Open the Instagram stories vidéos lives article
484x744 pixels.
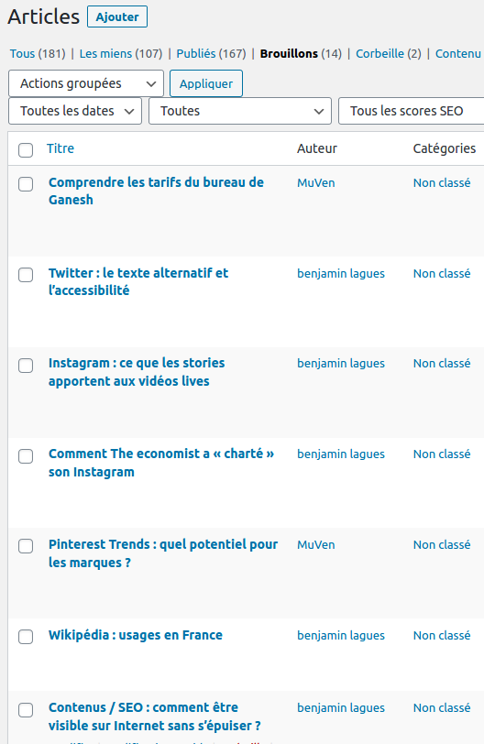(137, 372)
